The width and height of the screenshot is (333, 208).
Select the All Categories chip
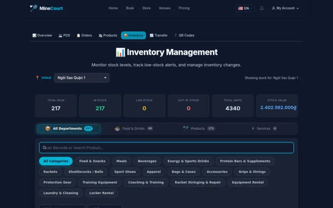click(56, 161)
